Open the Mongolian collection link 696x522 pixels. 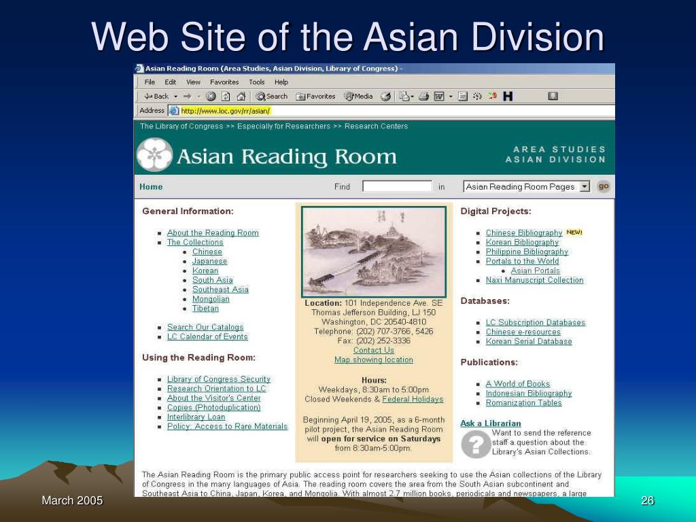click(x=211, y=299)
